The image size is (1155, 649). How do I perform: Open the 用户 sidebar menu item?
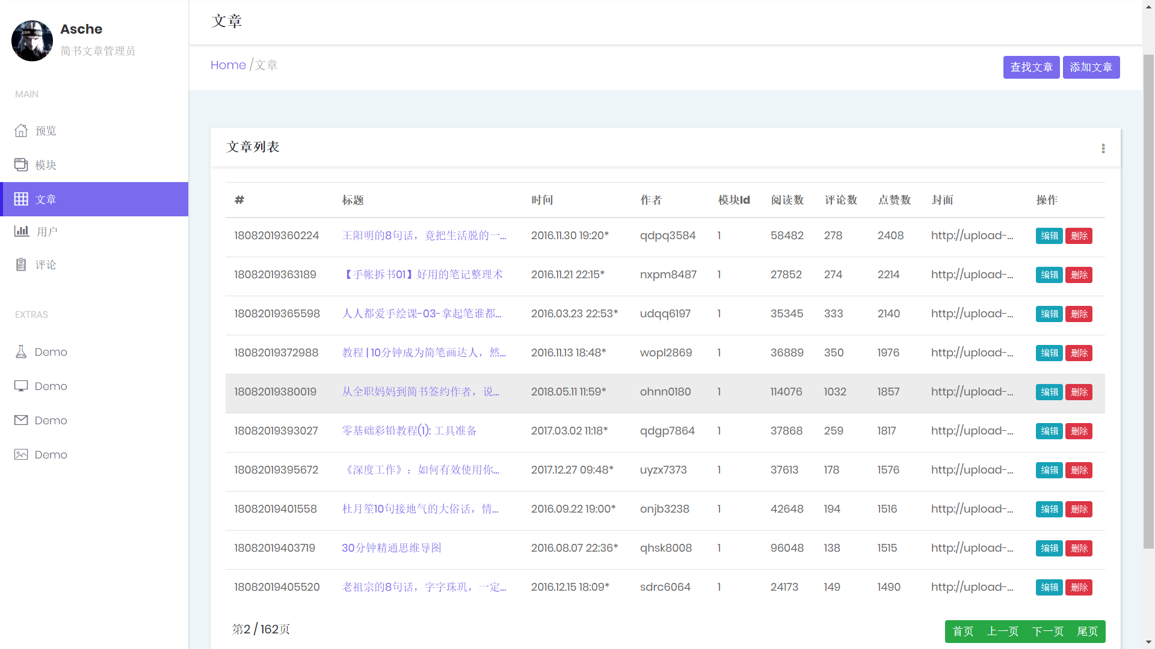[94, 231]
